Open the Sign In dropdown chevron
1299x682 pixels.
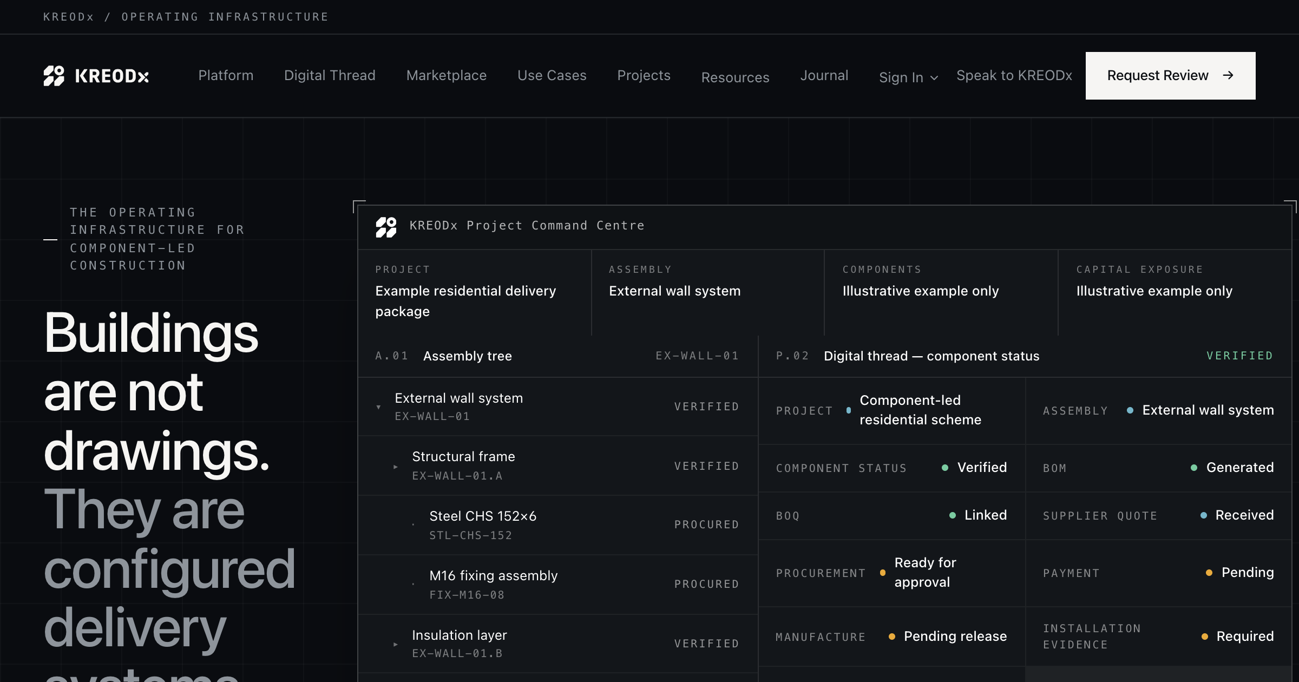(x=934, y=78)
